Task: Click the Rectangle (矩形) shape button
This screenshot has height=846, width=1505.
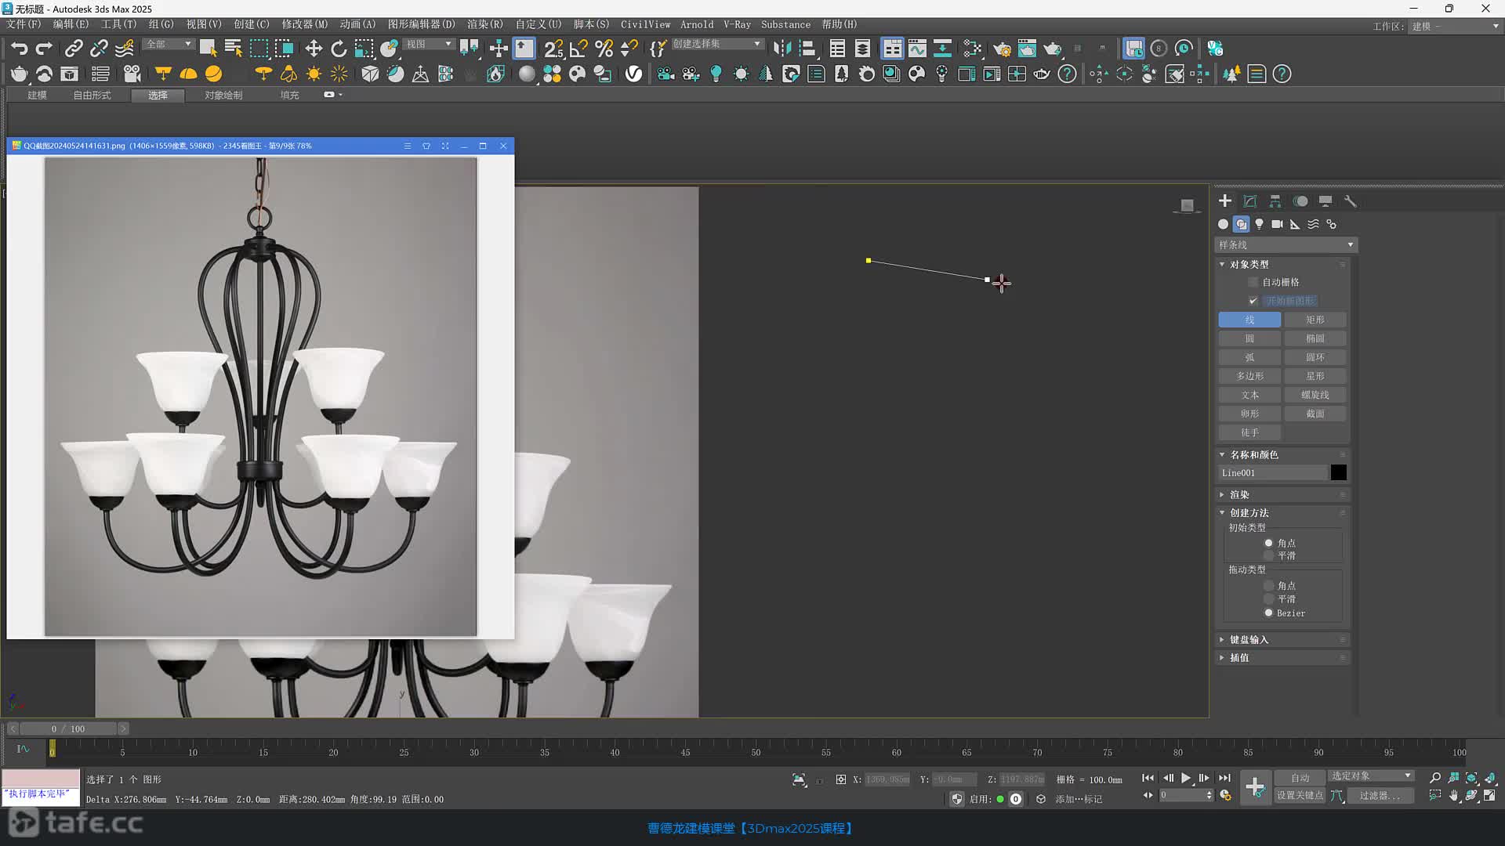Action: [x=1315, y=320]
